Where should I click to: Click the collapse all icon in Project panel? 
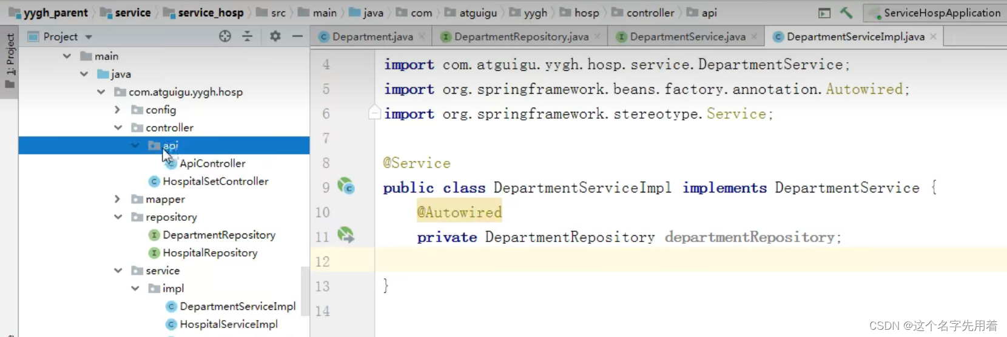(x=248, y=36)
